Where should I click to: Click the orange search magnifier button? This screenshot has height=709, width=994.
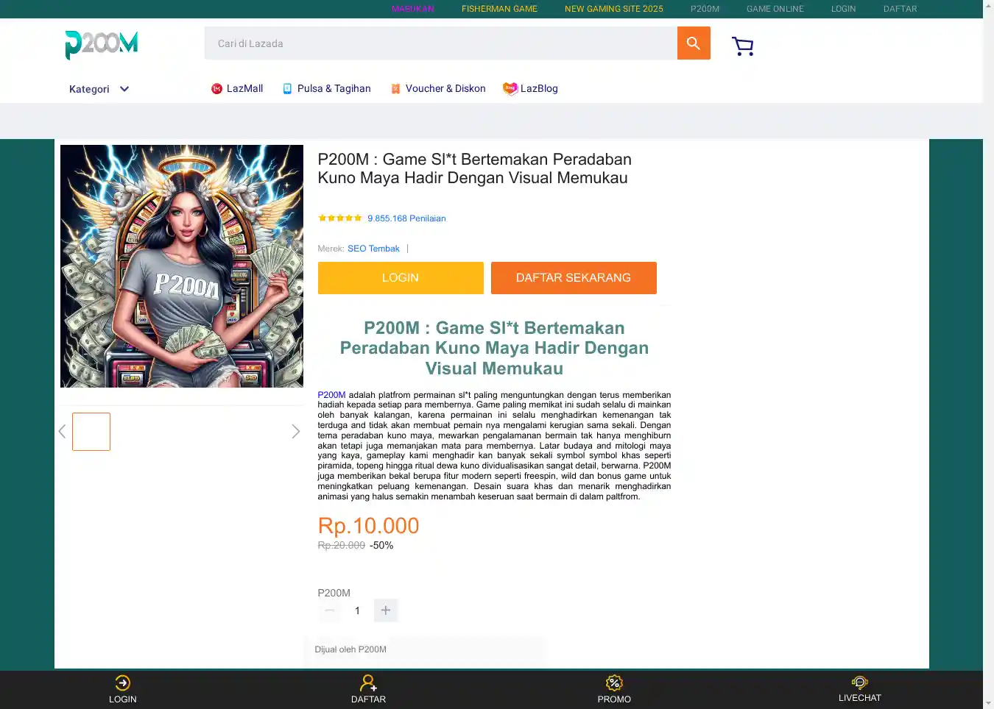pos(694,43)
